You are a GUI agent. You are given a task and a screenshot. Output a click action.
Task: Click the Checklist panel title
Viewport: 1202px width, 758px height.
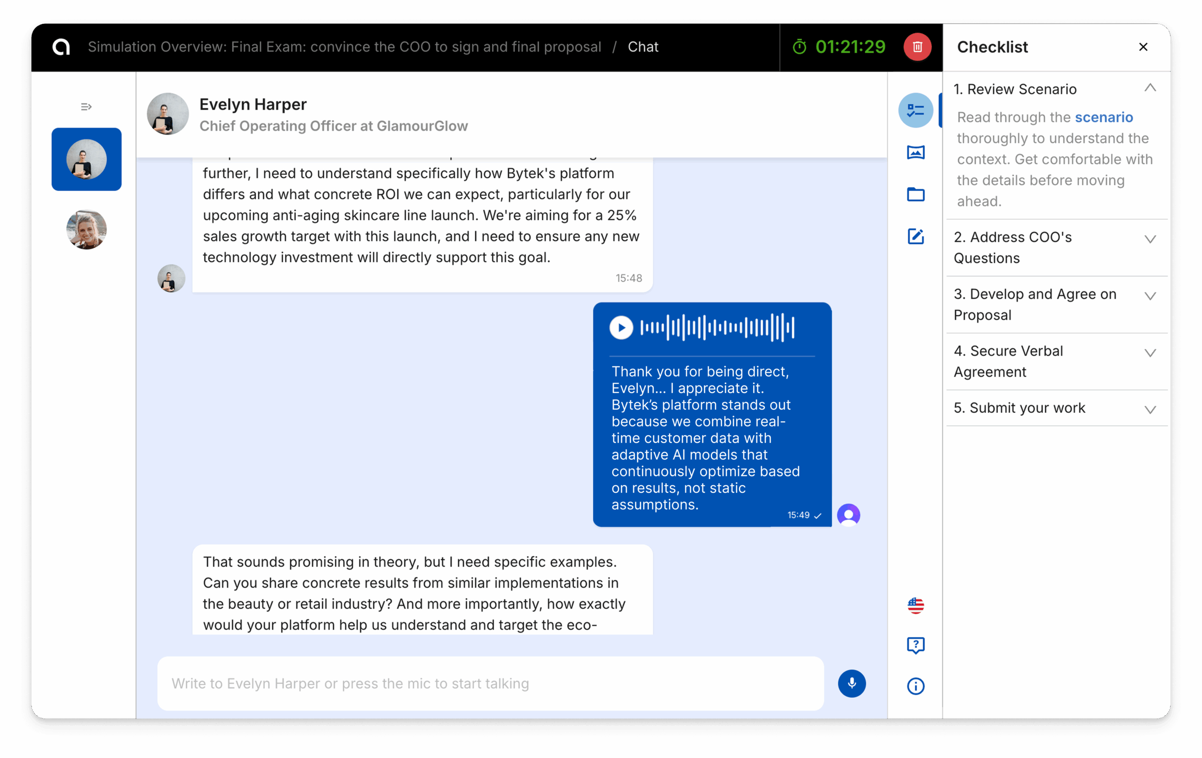click(992, 47)
